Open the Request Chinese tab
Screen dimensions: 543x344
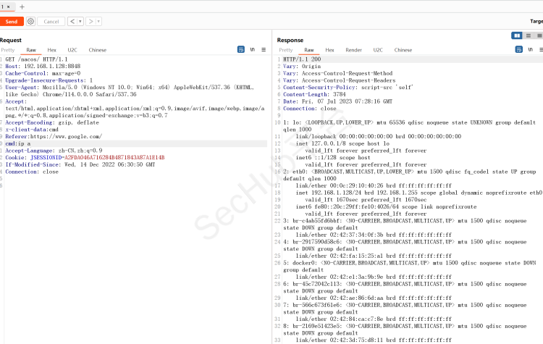coord(97,50)
